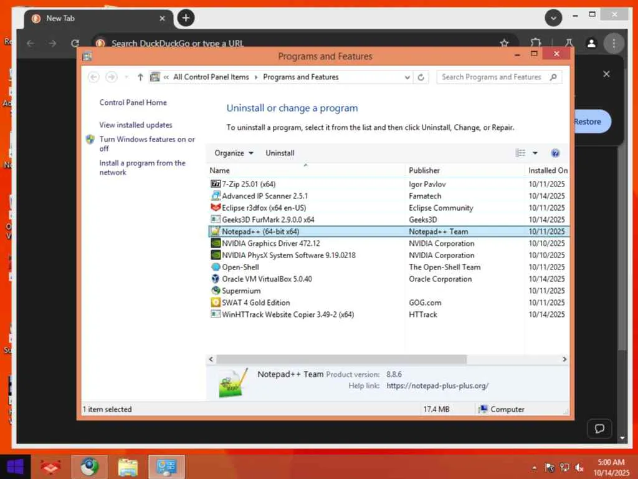The image size is (638, 479).
Task: Click the NVIDIA Graphics Driver icon
Action: coord(215,243)
